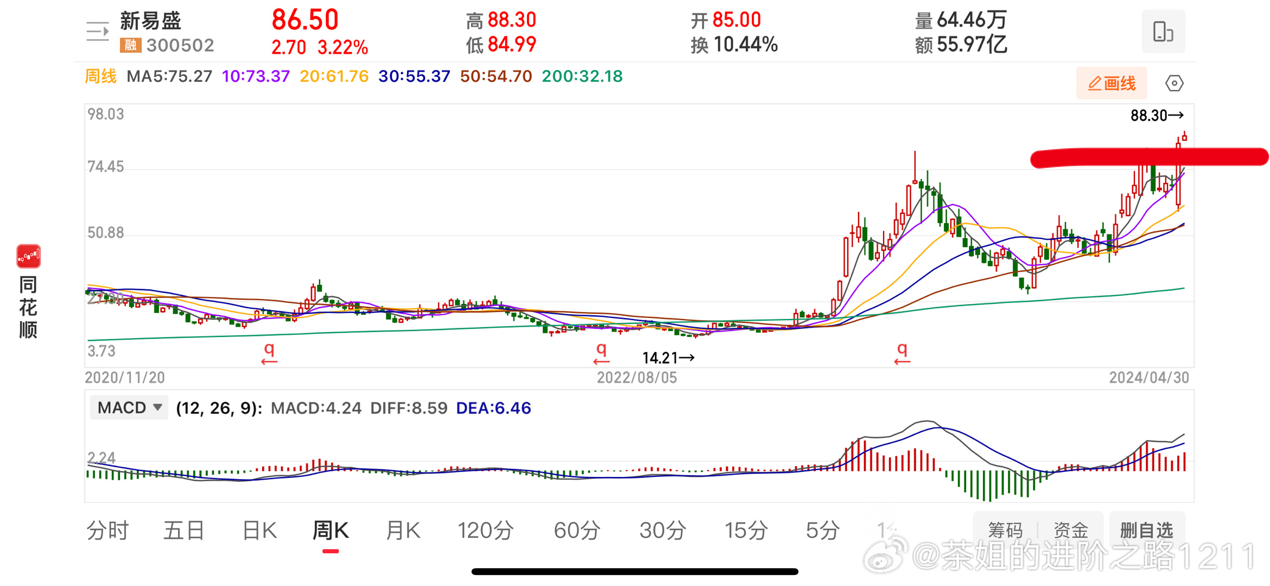
Task: Tap the blue 30:55.37 MA label
Action: point(414,76)
